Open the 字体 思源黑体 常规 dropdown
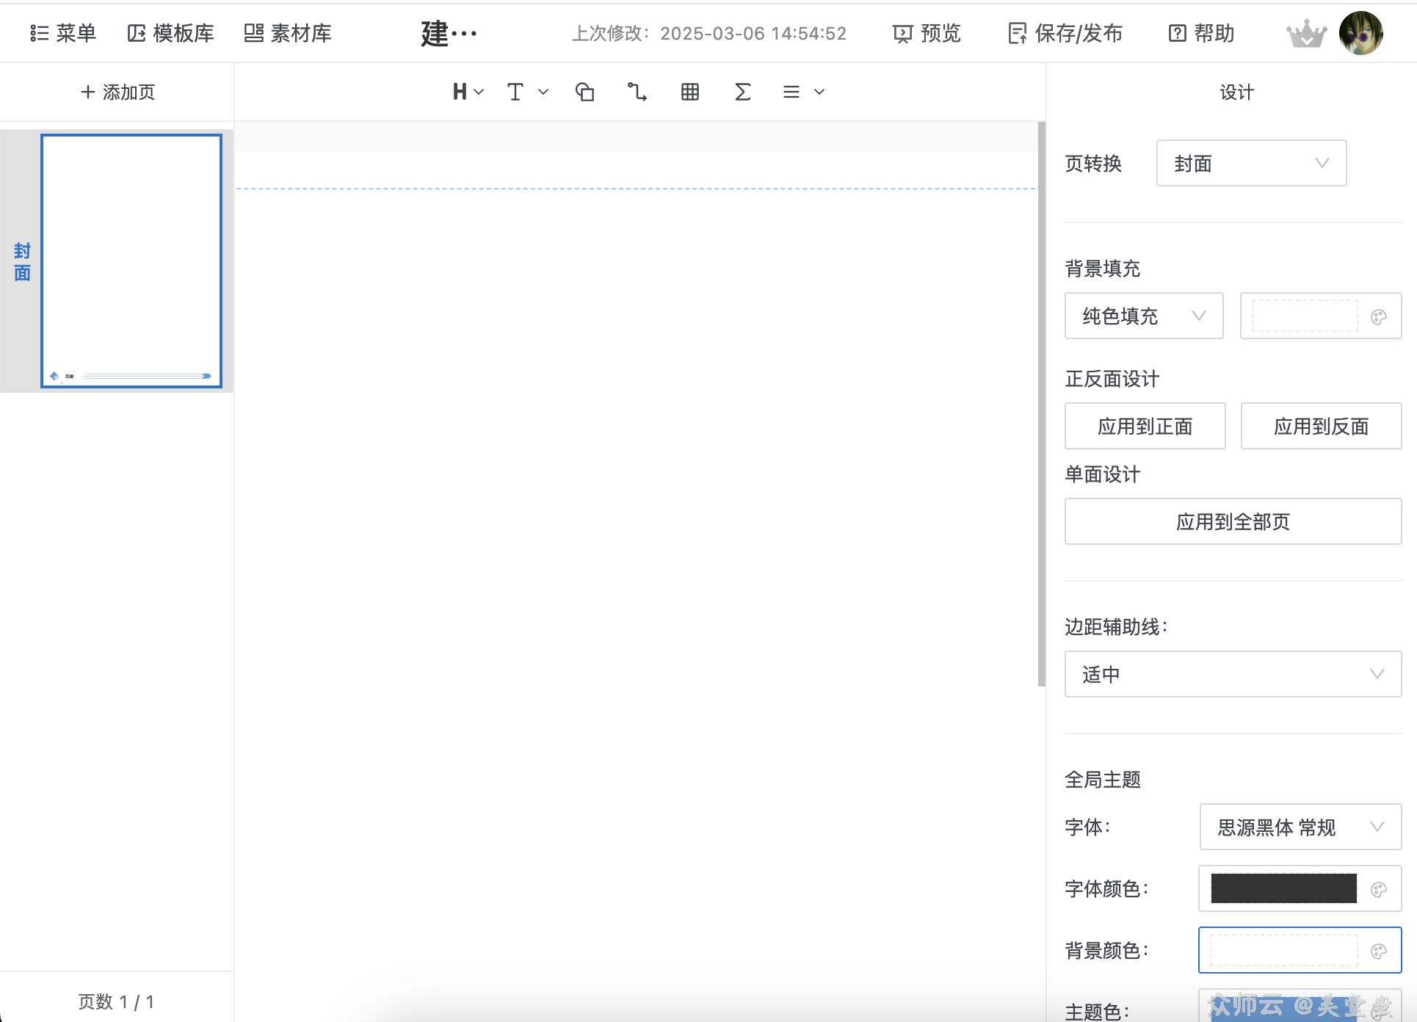The height and width of the screenshot is (1022, 1417). (x=1300, y=827)
